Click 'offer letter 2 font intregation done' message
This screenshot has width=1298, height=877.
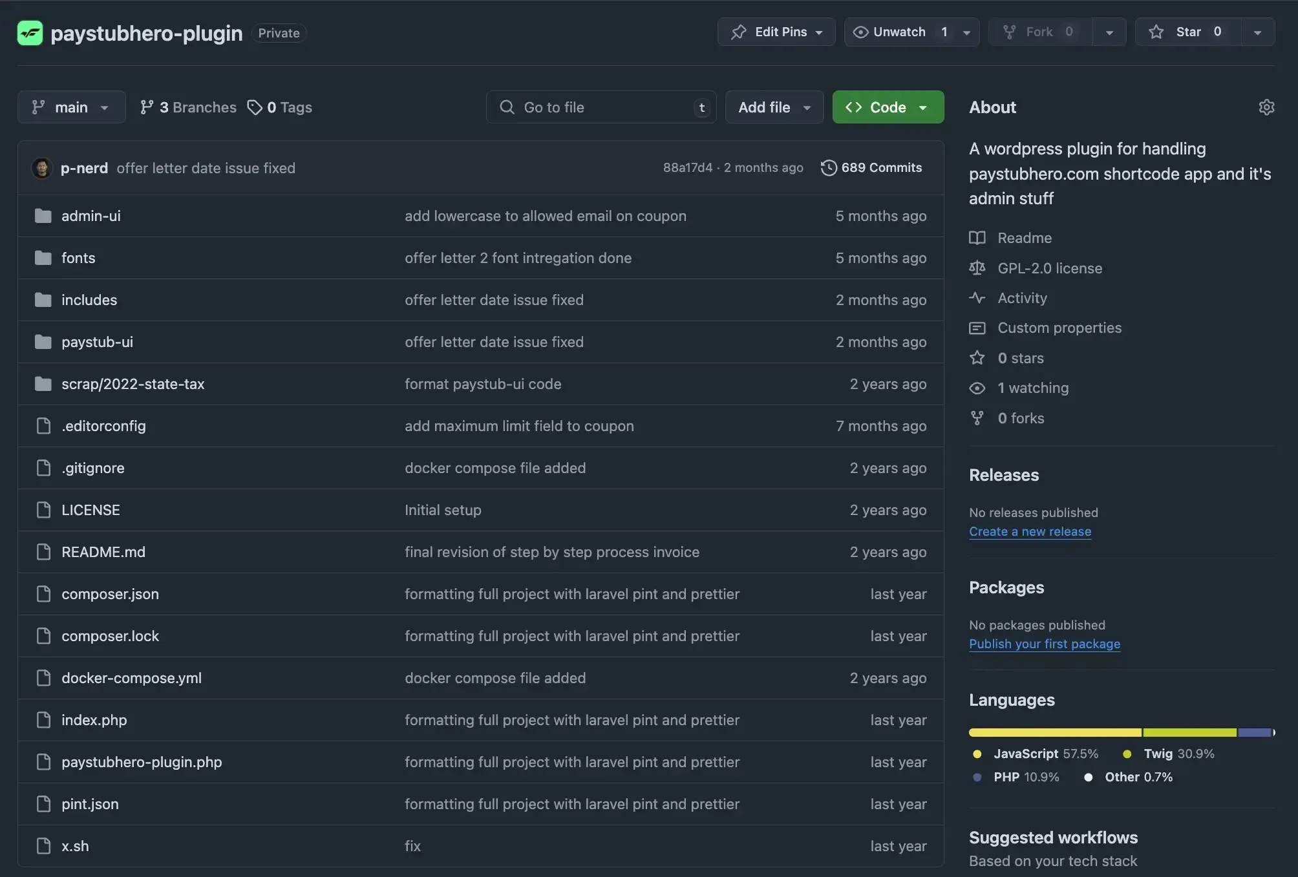pyautogui.click(x=518, y=258)
